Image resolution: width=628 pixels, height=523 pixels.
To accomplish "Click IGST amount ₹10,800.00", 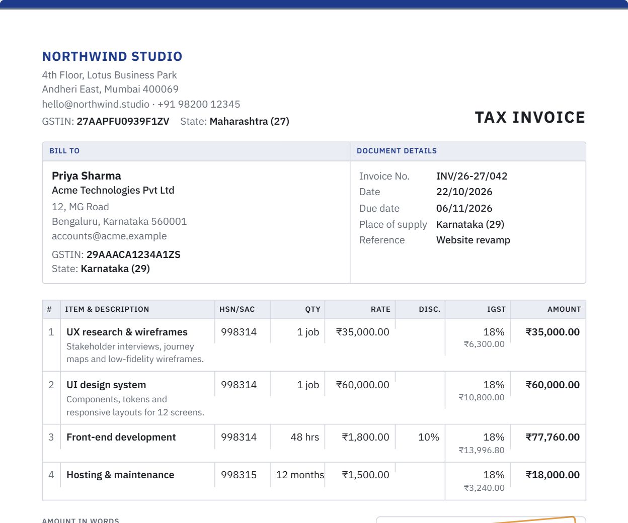I will tap(482, 397).
